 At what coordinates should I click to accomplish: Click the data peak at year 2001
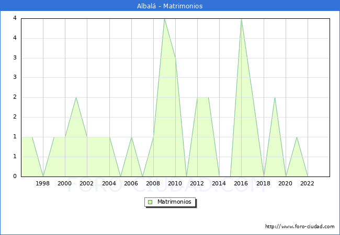click(x=76, y=97)
